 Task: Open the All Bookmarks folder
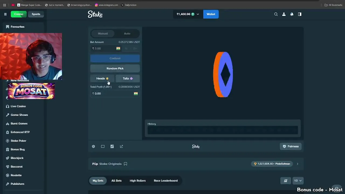333,5
